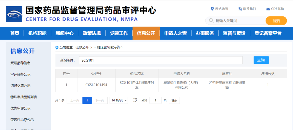This screenshot has height=132, width=293.
Task: Open 受理品种信息 in the sidebar
Action: click(x=20, y=63)
